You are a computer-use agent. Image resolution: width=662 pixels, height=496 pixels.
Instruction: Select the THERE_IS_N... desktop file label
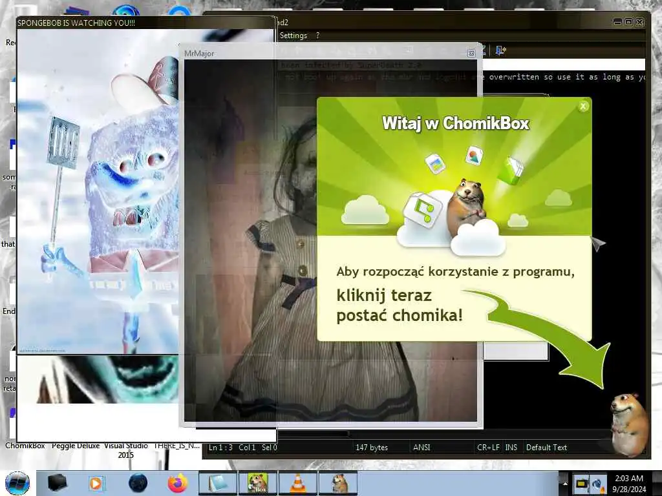point(176,446)
